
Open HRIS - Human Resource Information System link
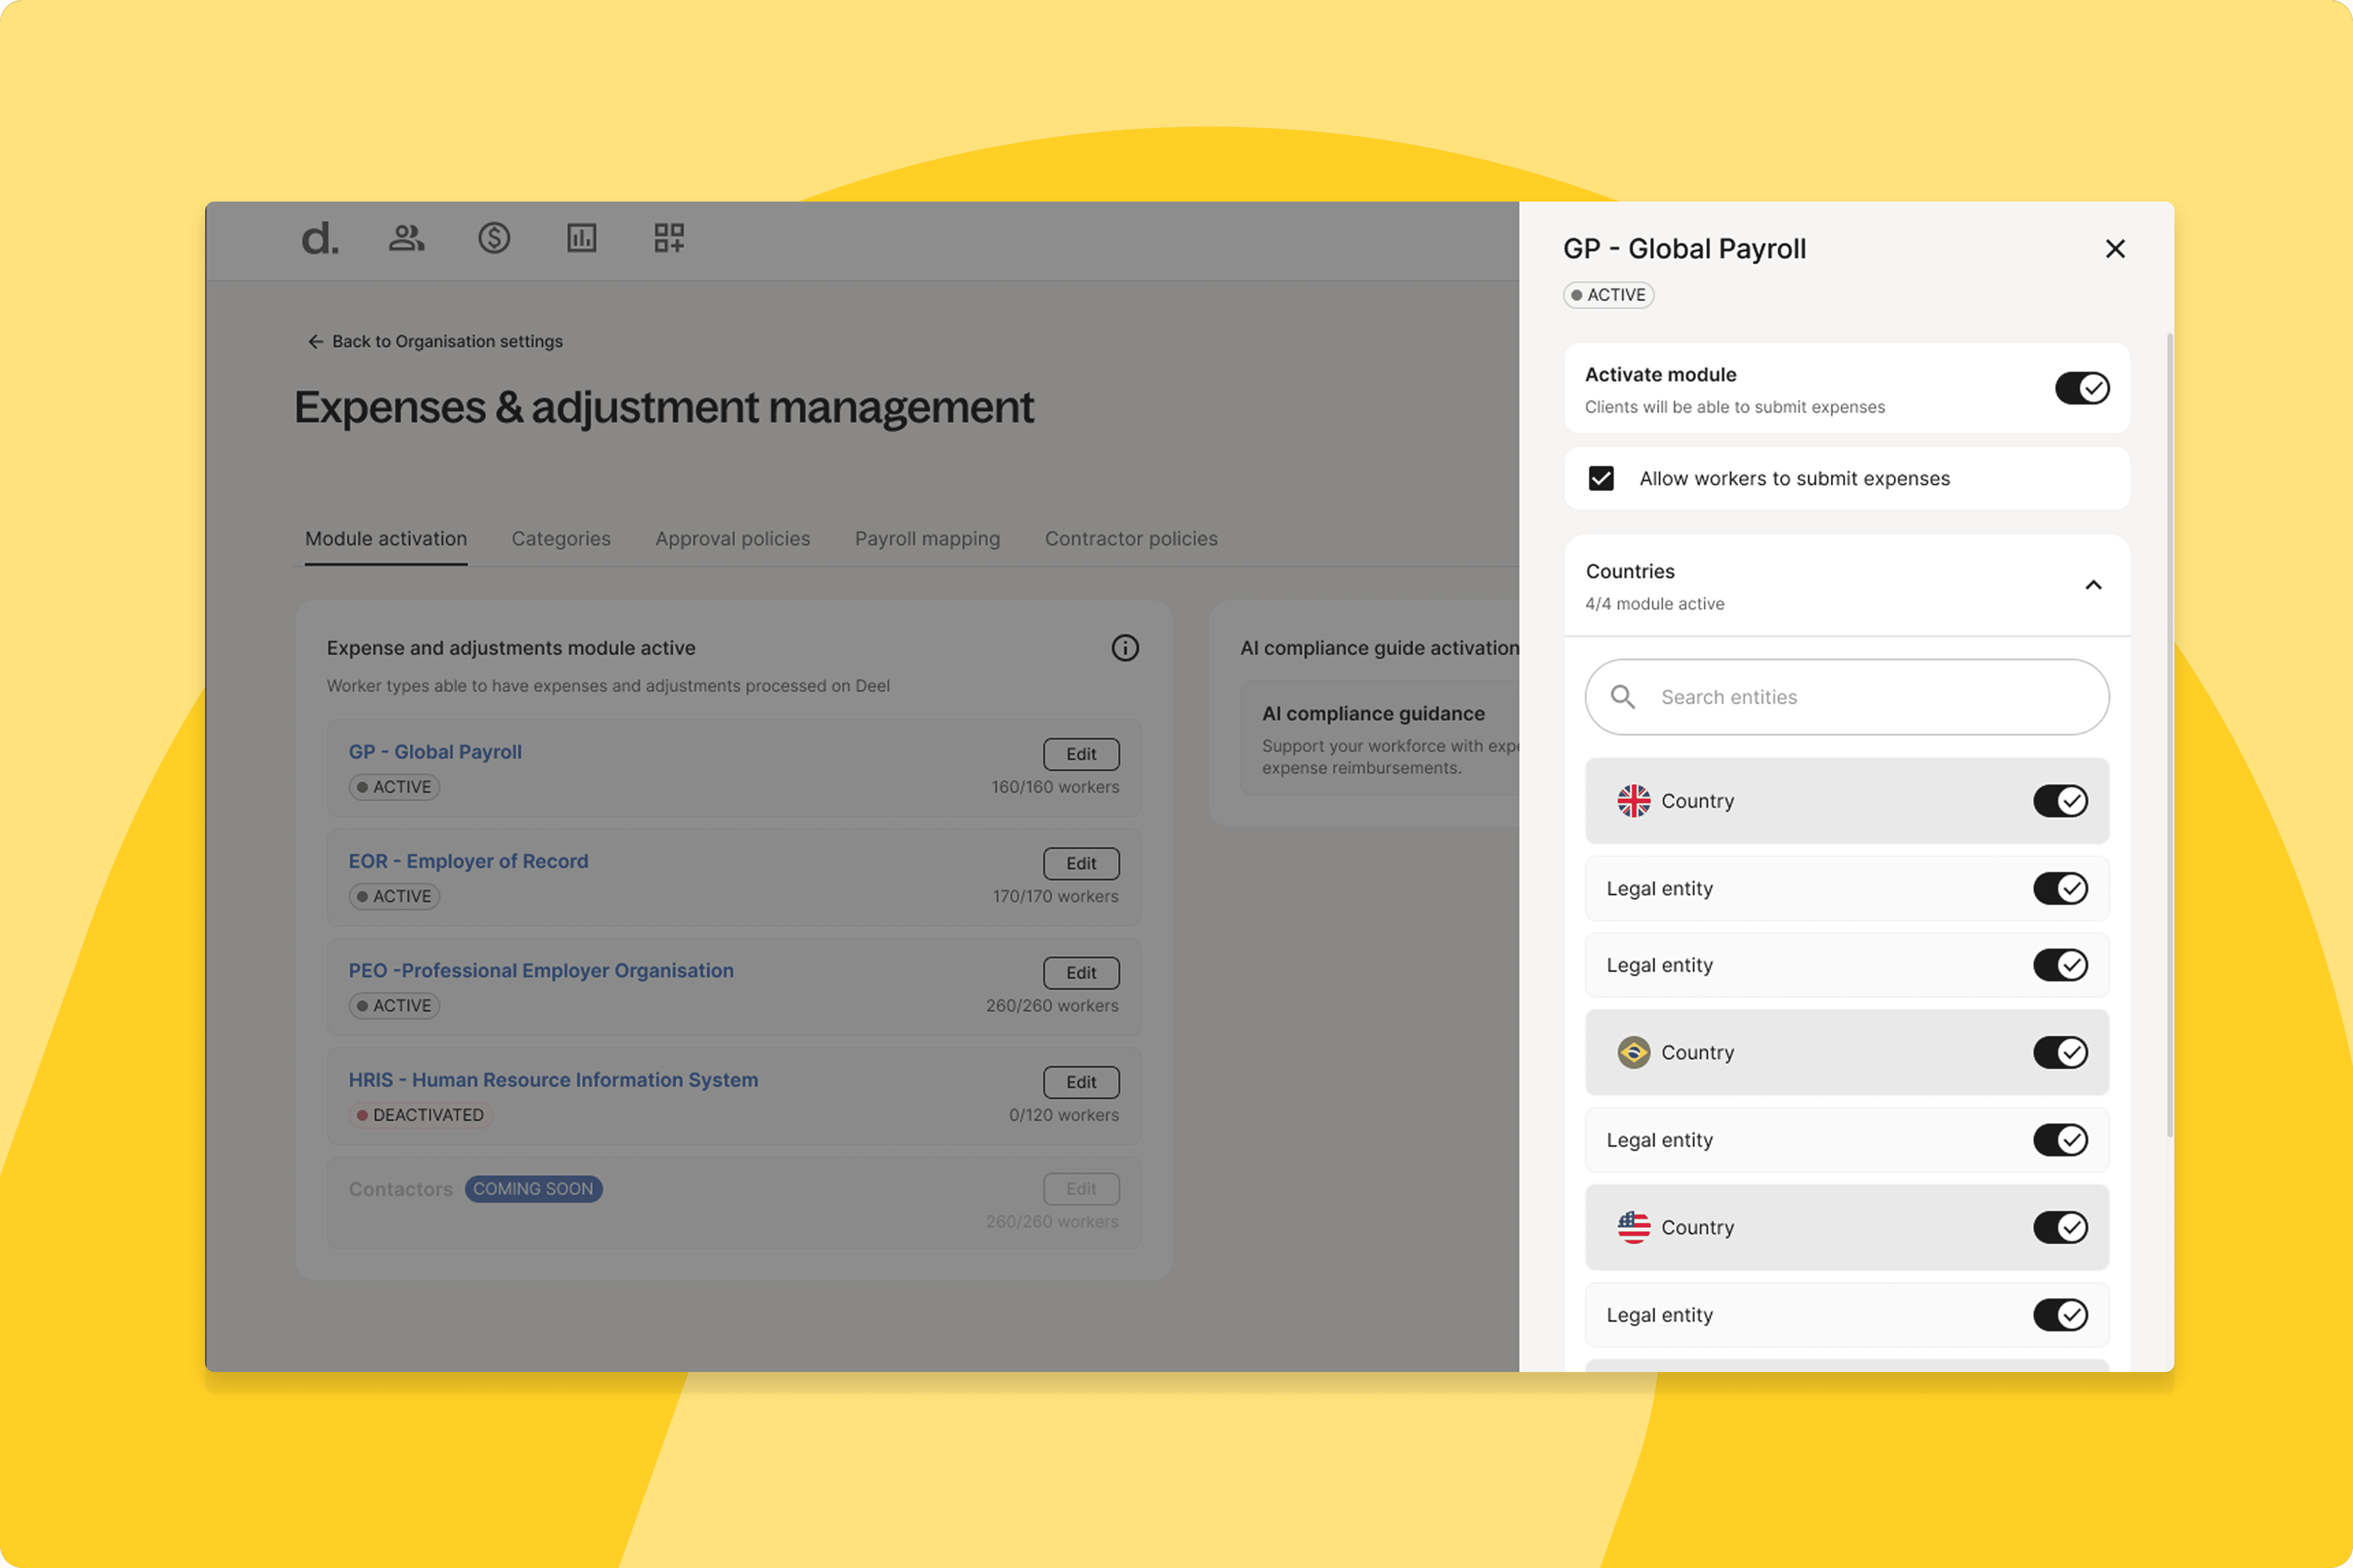[x=553, y=1080]
